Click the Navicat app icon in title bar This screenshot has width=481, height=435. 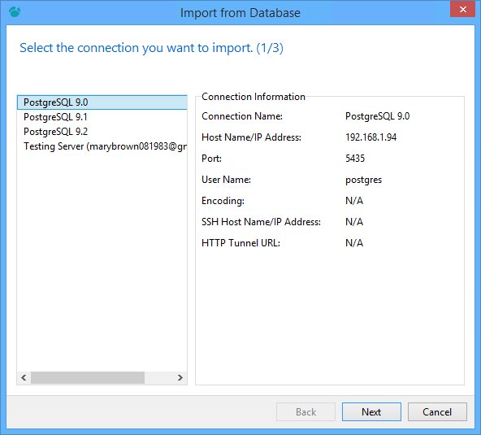click(x=15, y=12)
